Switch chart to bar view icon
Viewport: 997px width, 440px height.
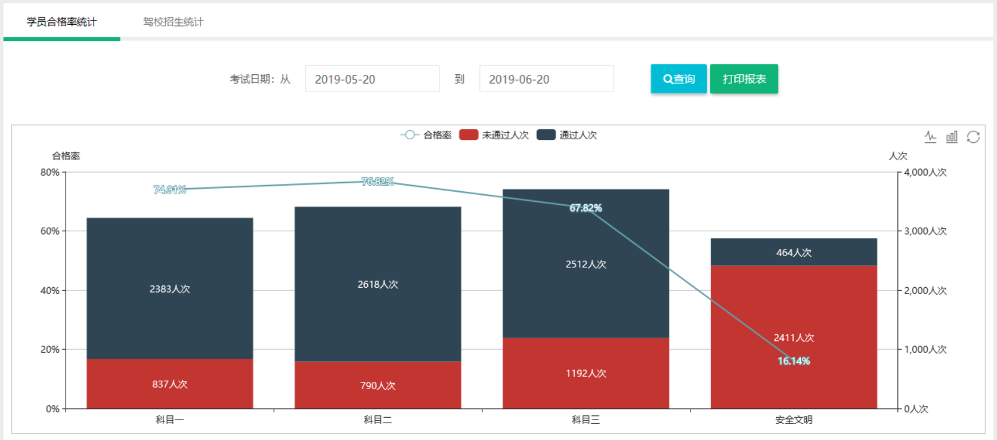click(952, 137)
